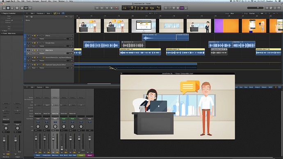283x159 pixels.
Task: Open the Toolbar button in control bar
Action: 12,8
